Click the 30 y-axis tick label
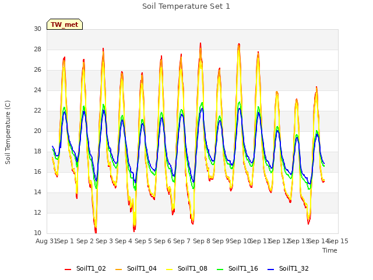This screenshot has width=373, height=280. pos(37,29)
